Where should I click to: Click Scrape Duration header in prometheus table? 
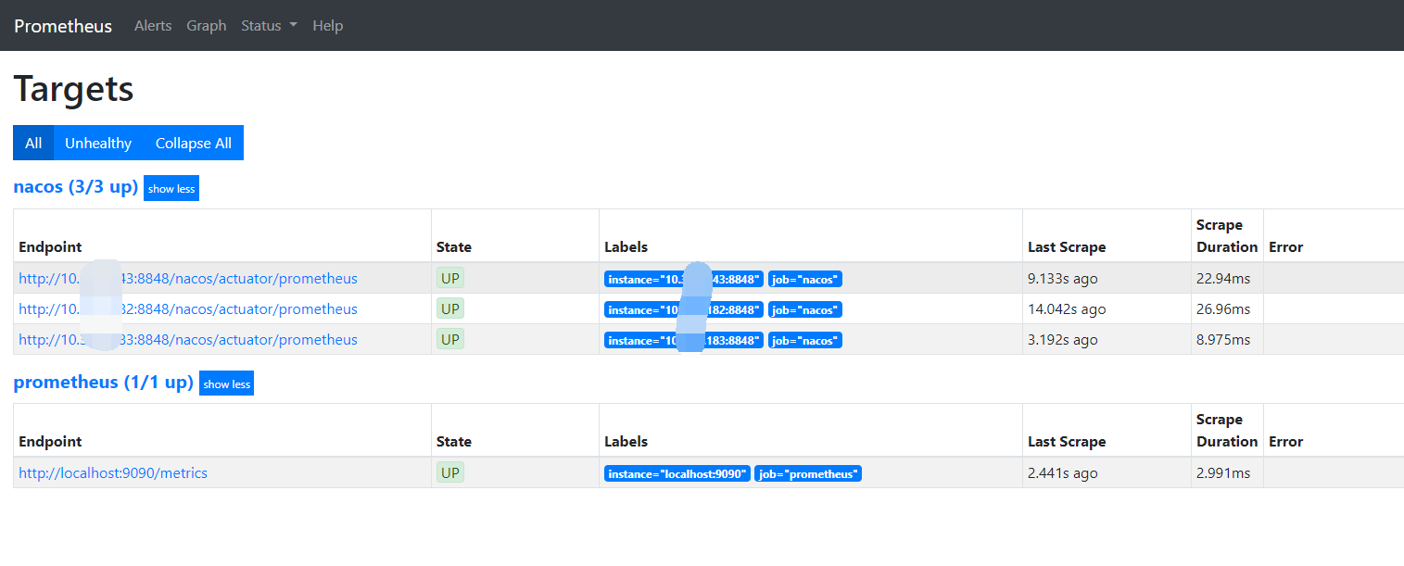coord(1227,431)
